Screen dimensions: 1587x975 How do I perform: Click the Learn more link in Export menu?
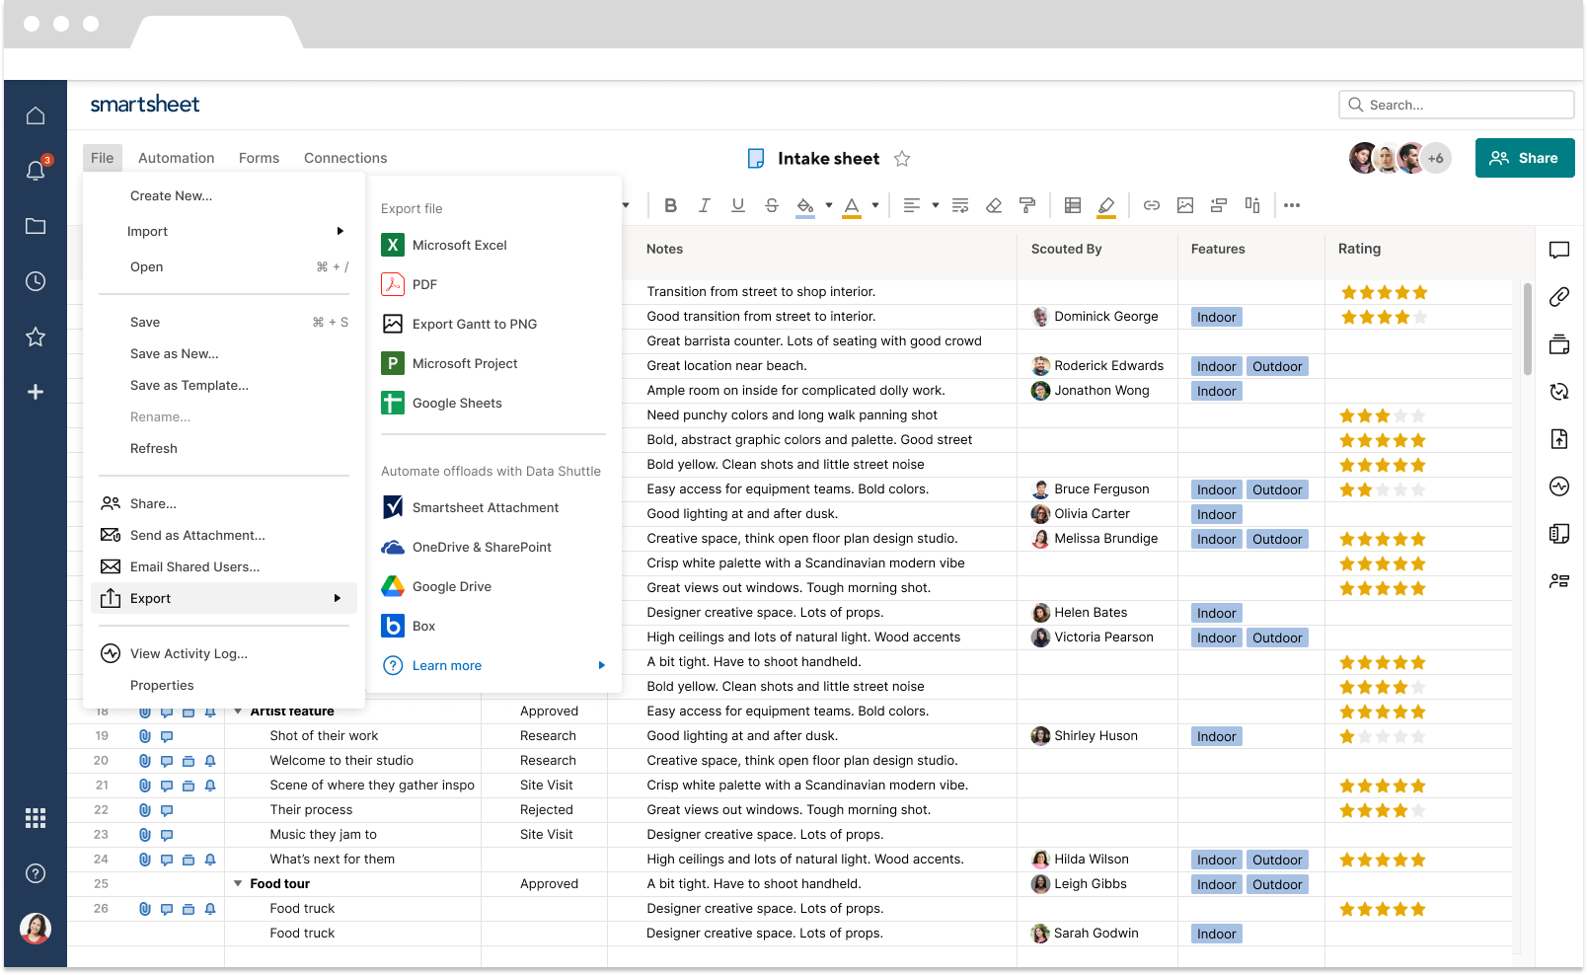click(x=447, y=665)
